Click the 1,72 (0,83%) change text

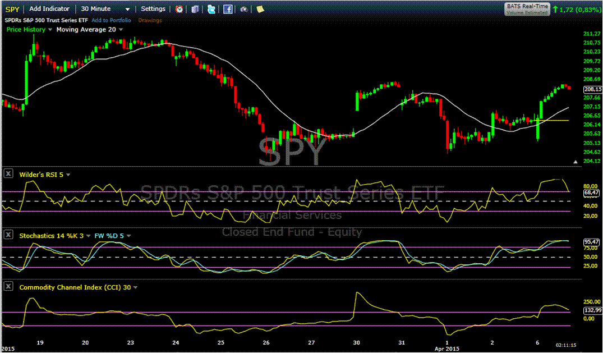pos(579,9)
